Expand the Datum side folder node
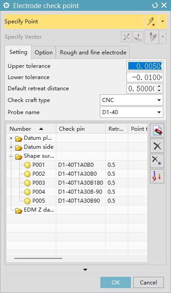Image resolution: width=171 pixels, height=293 pixels. (11, 147)
